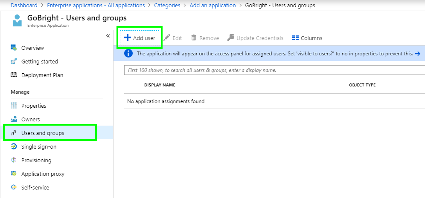Click the Edit pencil icon

(167, 38)
